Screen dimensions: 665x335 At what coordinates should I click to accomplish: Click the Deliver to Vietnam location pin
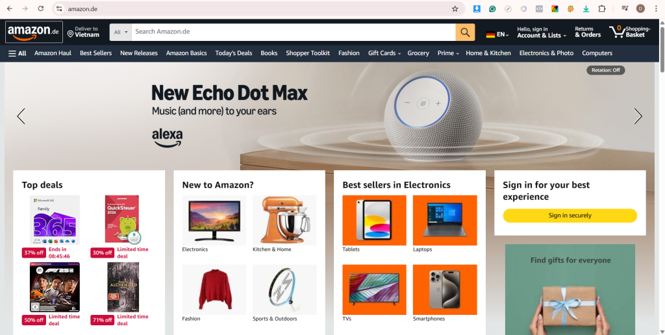(70, 34)
